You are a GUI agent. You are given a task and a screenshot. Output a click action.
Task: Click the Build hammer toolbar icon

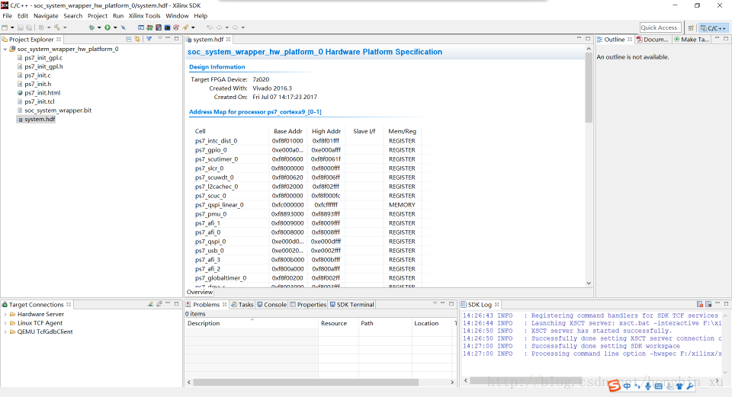tap(57, 27)
